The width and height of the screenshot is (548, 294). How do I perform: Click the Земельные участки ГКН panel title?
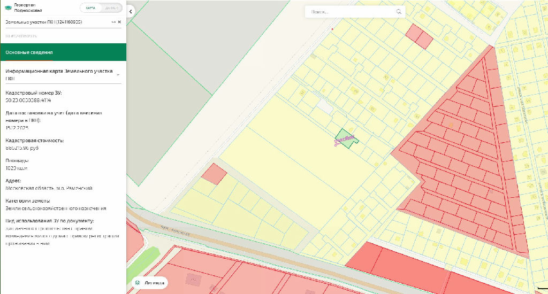44,22
